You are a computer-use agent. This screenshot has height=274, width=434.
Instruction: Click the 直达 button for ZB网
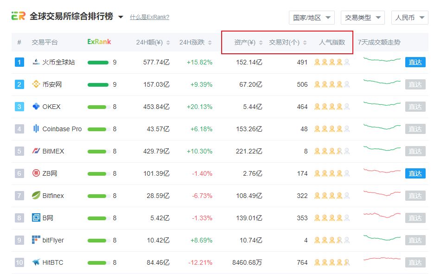(x=415, y=173)
